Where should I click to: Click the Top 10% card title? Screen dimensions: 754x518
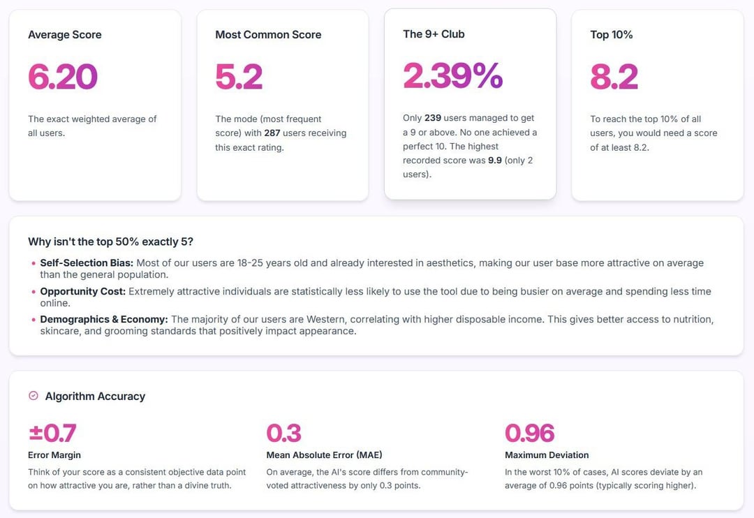click(x=612, y=35)
